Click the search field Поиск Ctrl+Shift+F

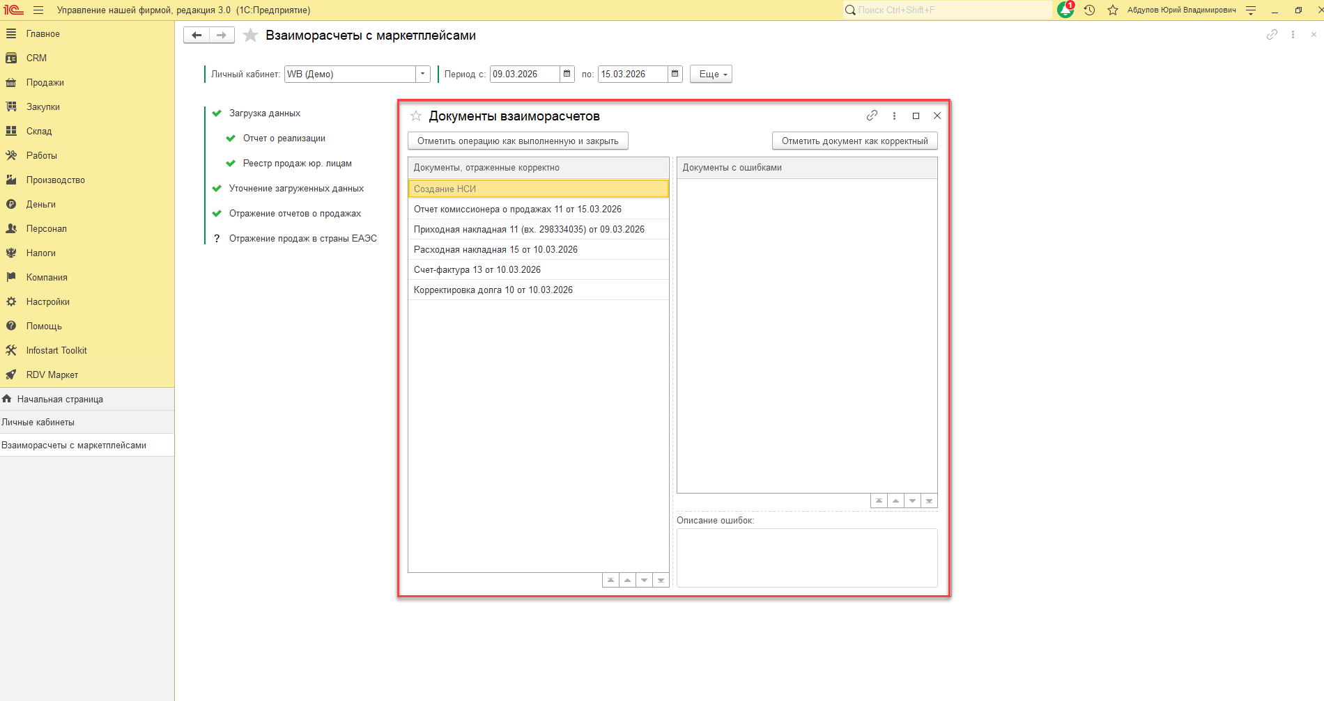coord(948,10)
